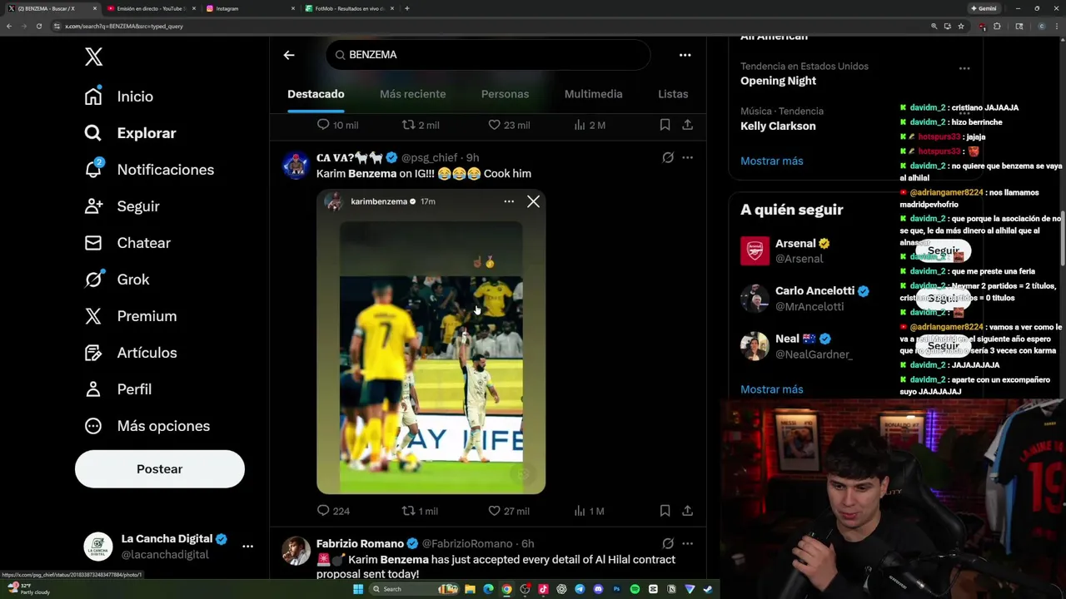Bookmark page with star icon
Screen dimensions: 1066x599
coord(961,26)
